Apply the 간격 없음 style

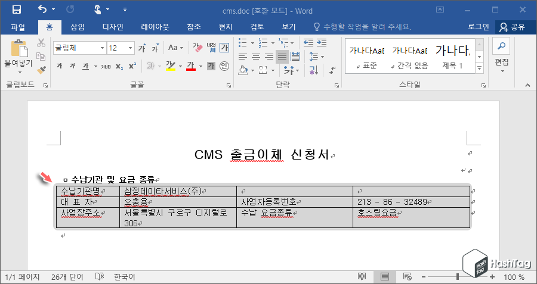tap(409, 57)
